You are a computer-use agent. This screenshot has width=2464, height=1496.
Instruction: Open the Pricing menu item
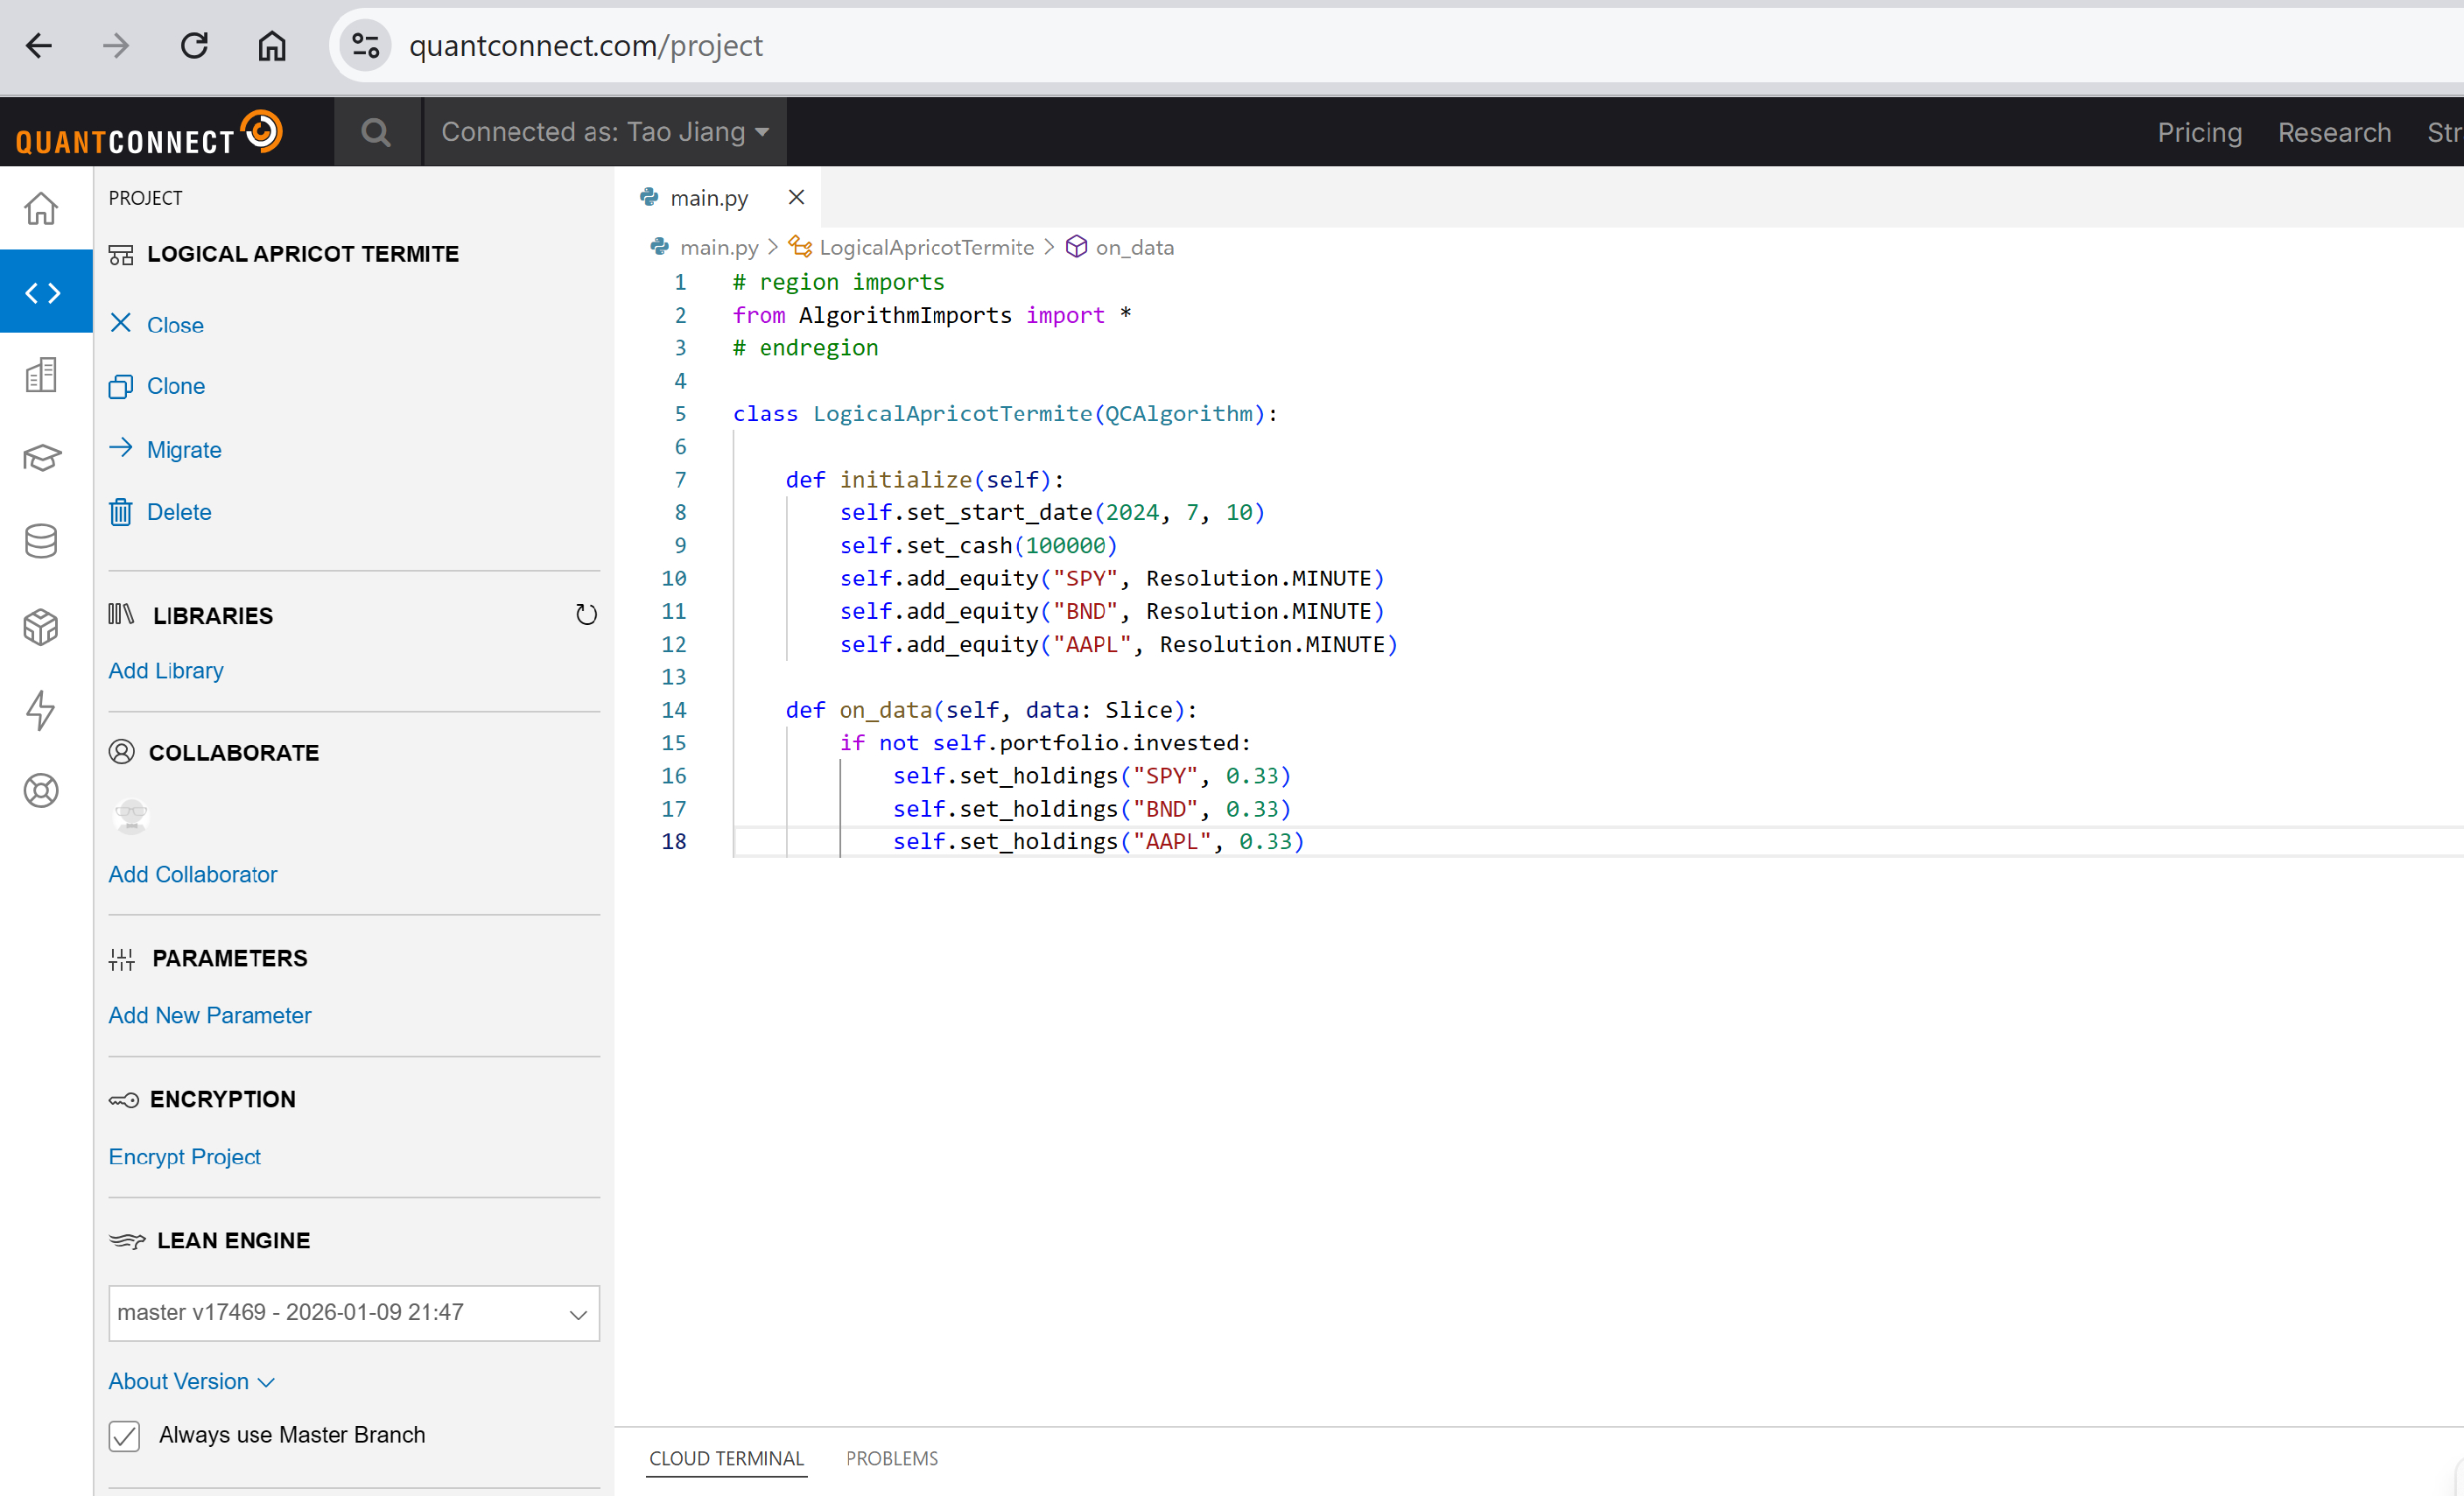tap(2199, 132)
